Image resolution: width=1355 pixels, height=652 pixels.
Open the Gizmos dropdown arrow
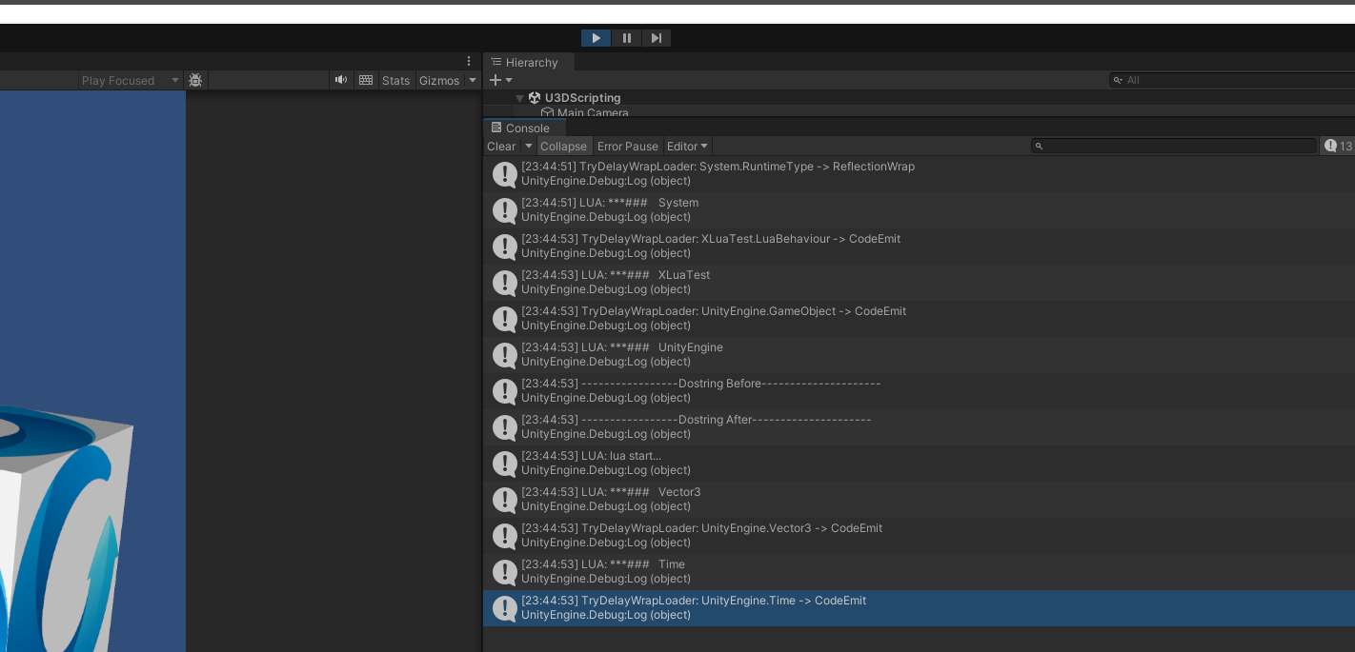tap(473, 80)
